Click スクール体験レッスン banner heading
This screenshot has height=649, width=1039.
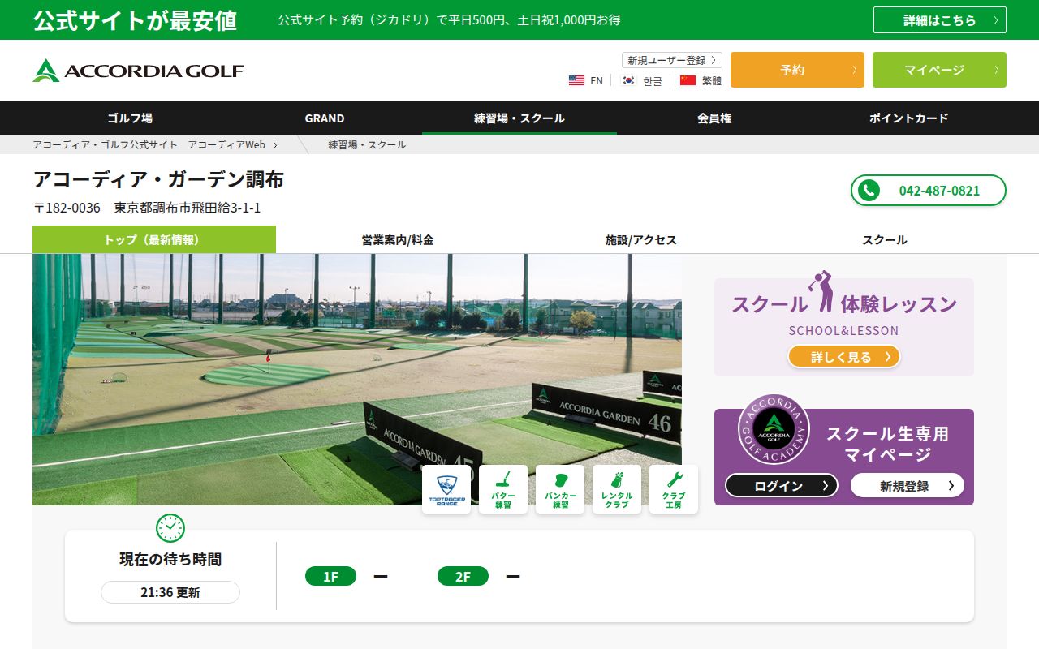844,304
